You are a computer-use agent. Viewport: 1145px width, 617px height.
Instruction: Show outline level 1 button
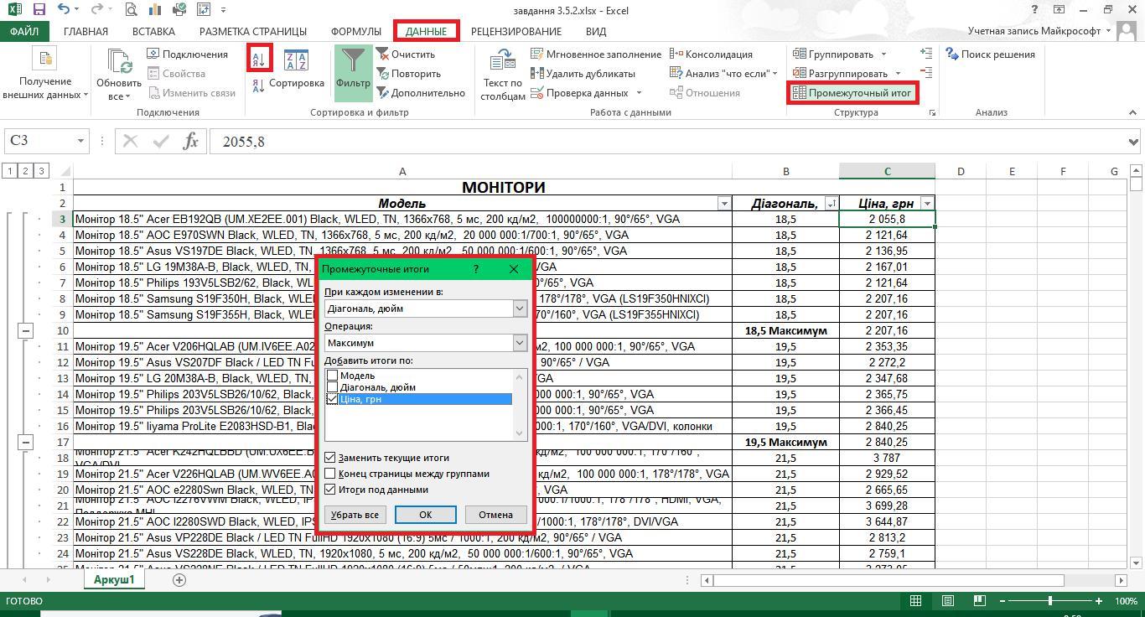[9, 171]
